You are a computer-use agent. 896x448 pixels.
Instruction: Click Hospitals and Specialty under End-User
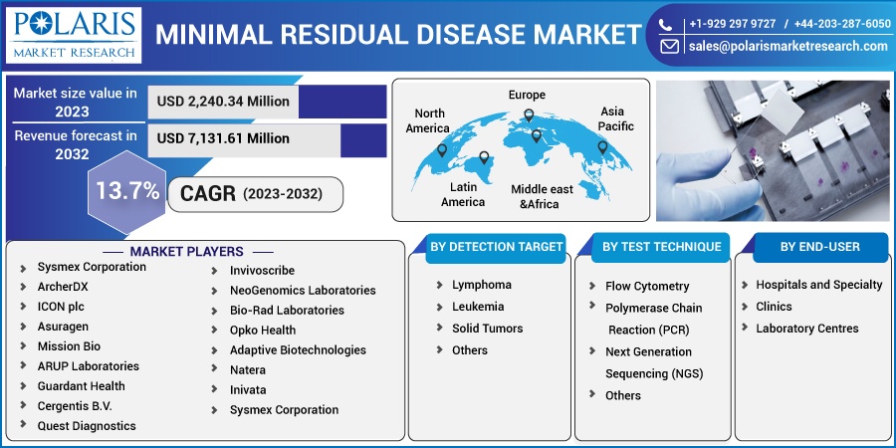(x=819, y=285)
